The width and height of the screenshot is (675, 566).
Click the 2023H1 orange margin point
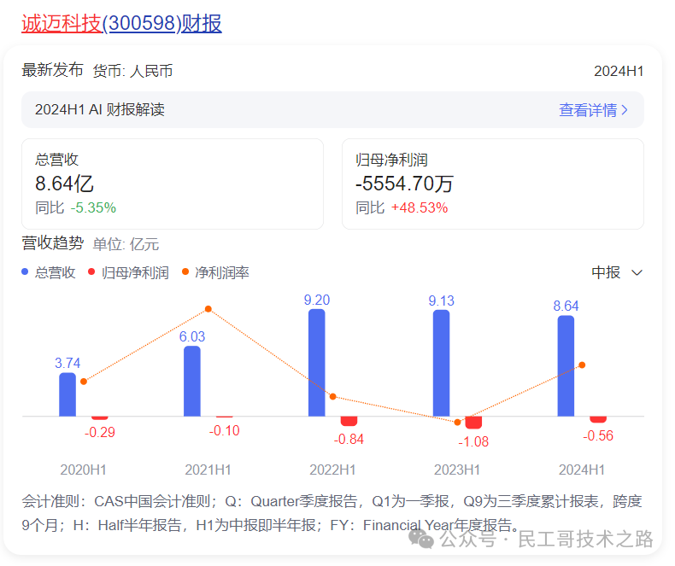point(458,423)
